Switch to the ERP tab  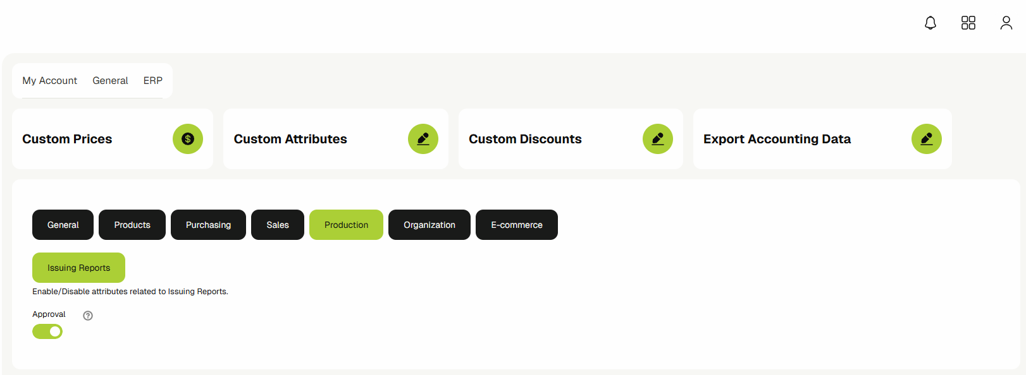(x=152, y=80)
